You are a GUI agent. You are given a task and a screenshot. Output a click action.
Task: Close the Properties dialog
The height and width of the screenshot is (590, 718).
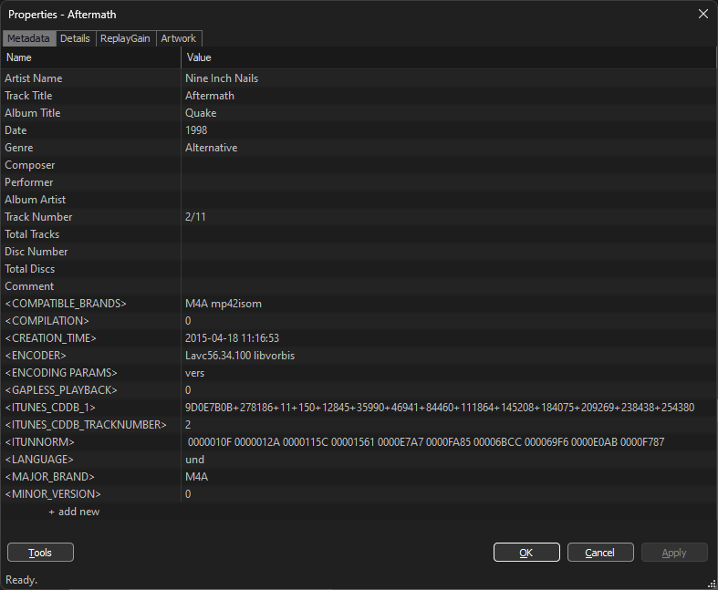pyautogui.click(x=703, y=14)
